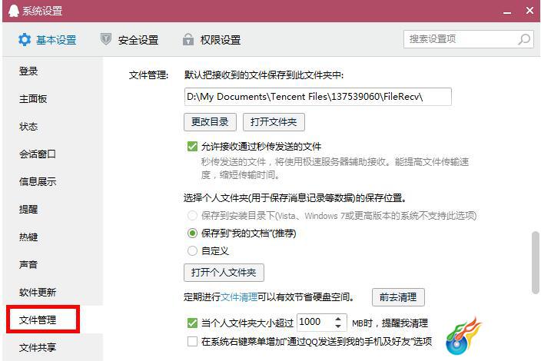541x361 pixels.
Task: Select 提醒 in the sidebar
Action: (28, 209)
